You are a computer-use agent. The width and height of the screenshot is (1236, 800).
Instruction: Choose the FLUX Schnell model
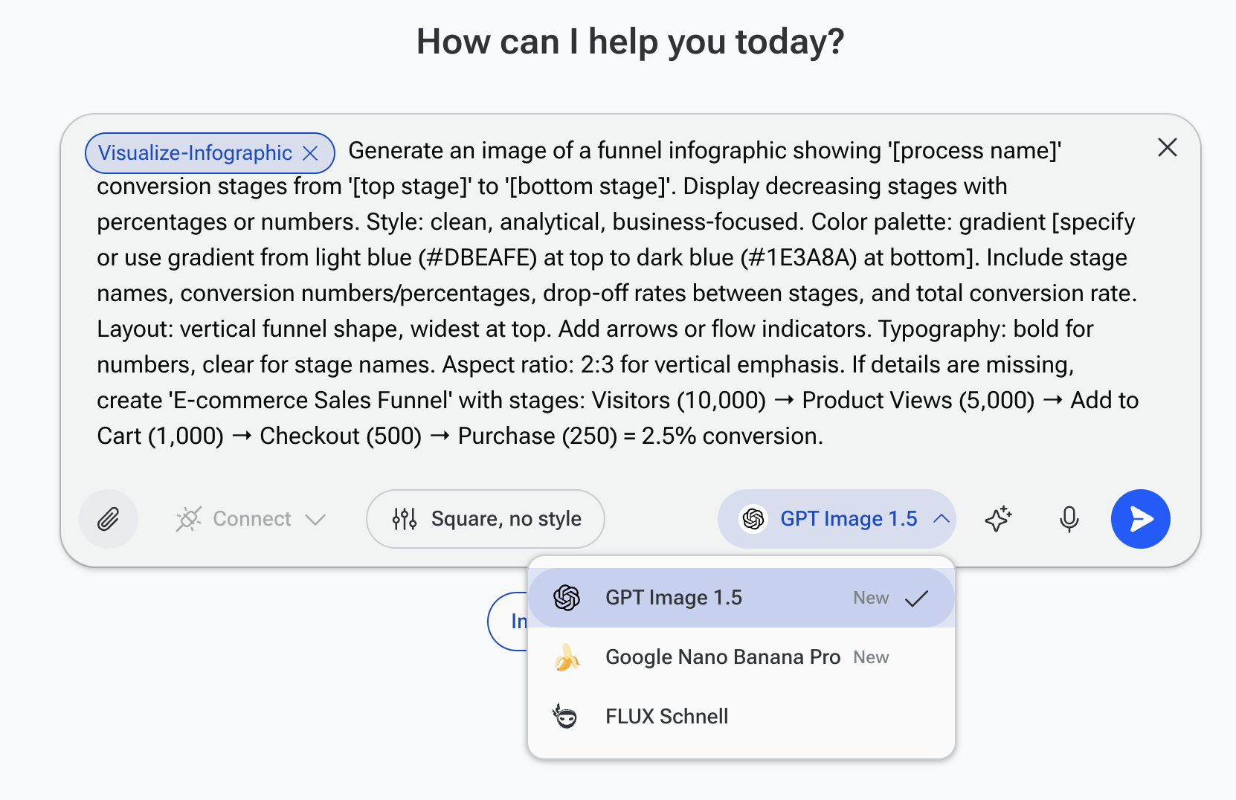click(x=741, y=717)
